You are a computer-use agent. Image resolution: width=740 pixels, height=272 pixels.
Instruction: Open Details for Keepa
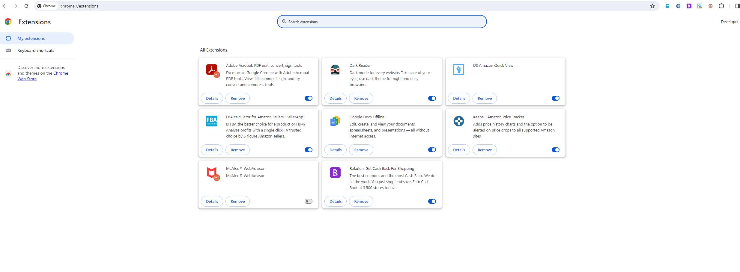[459, 150]
